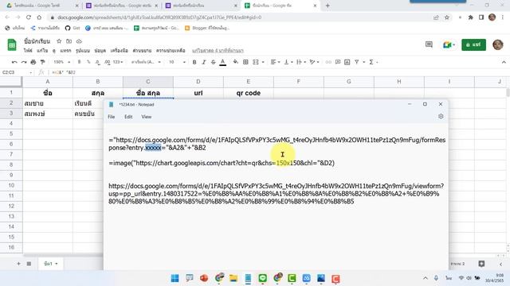
Task: Open horizontal align dropdown
Action: [x=274, y=62]
